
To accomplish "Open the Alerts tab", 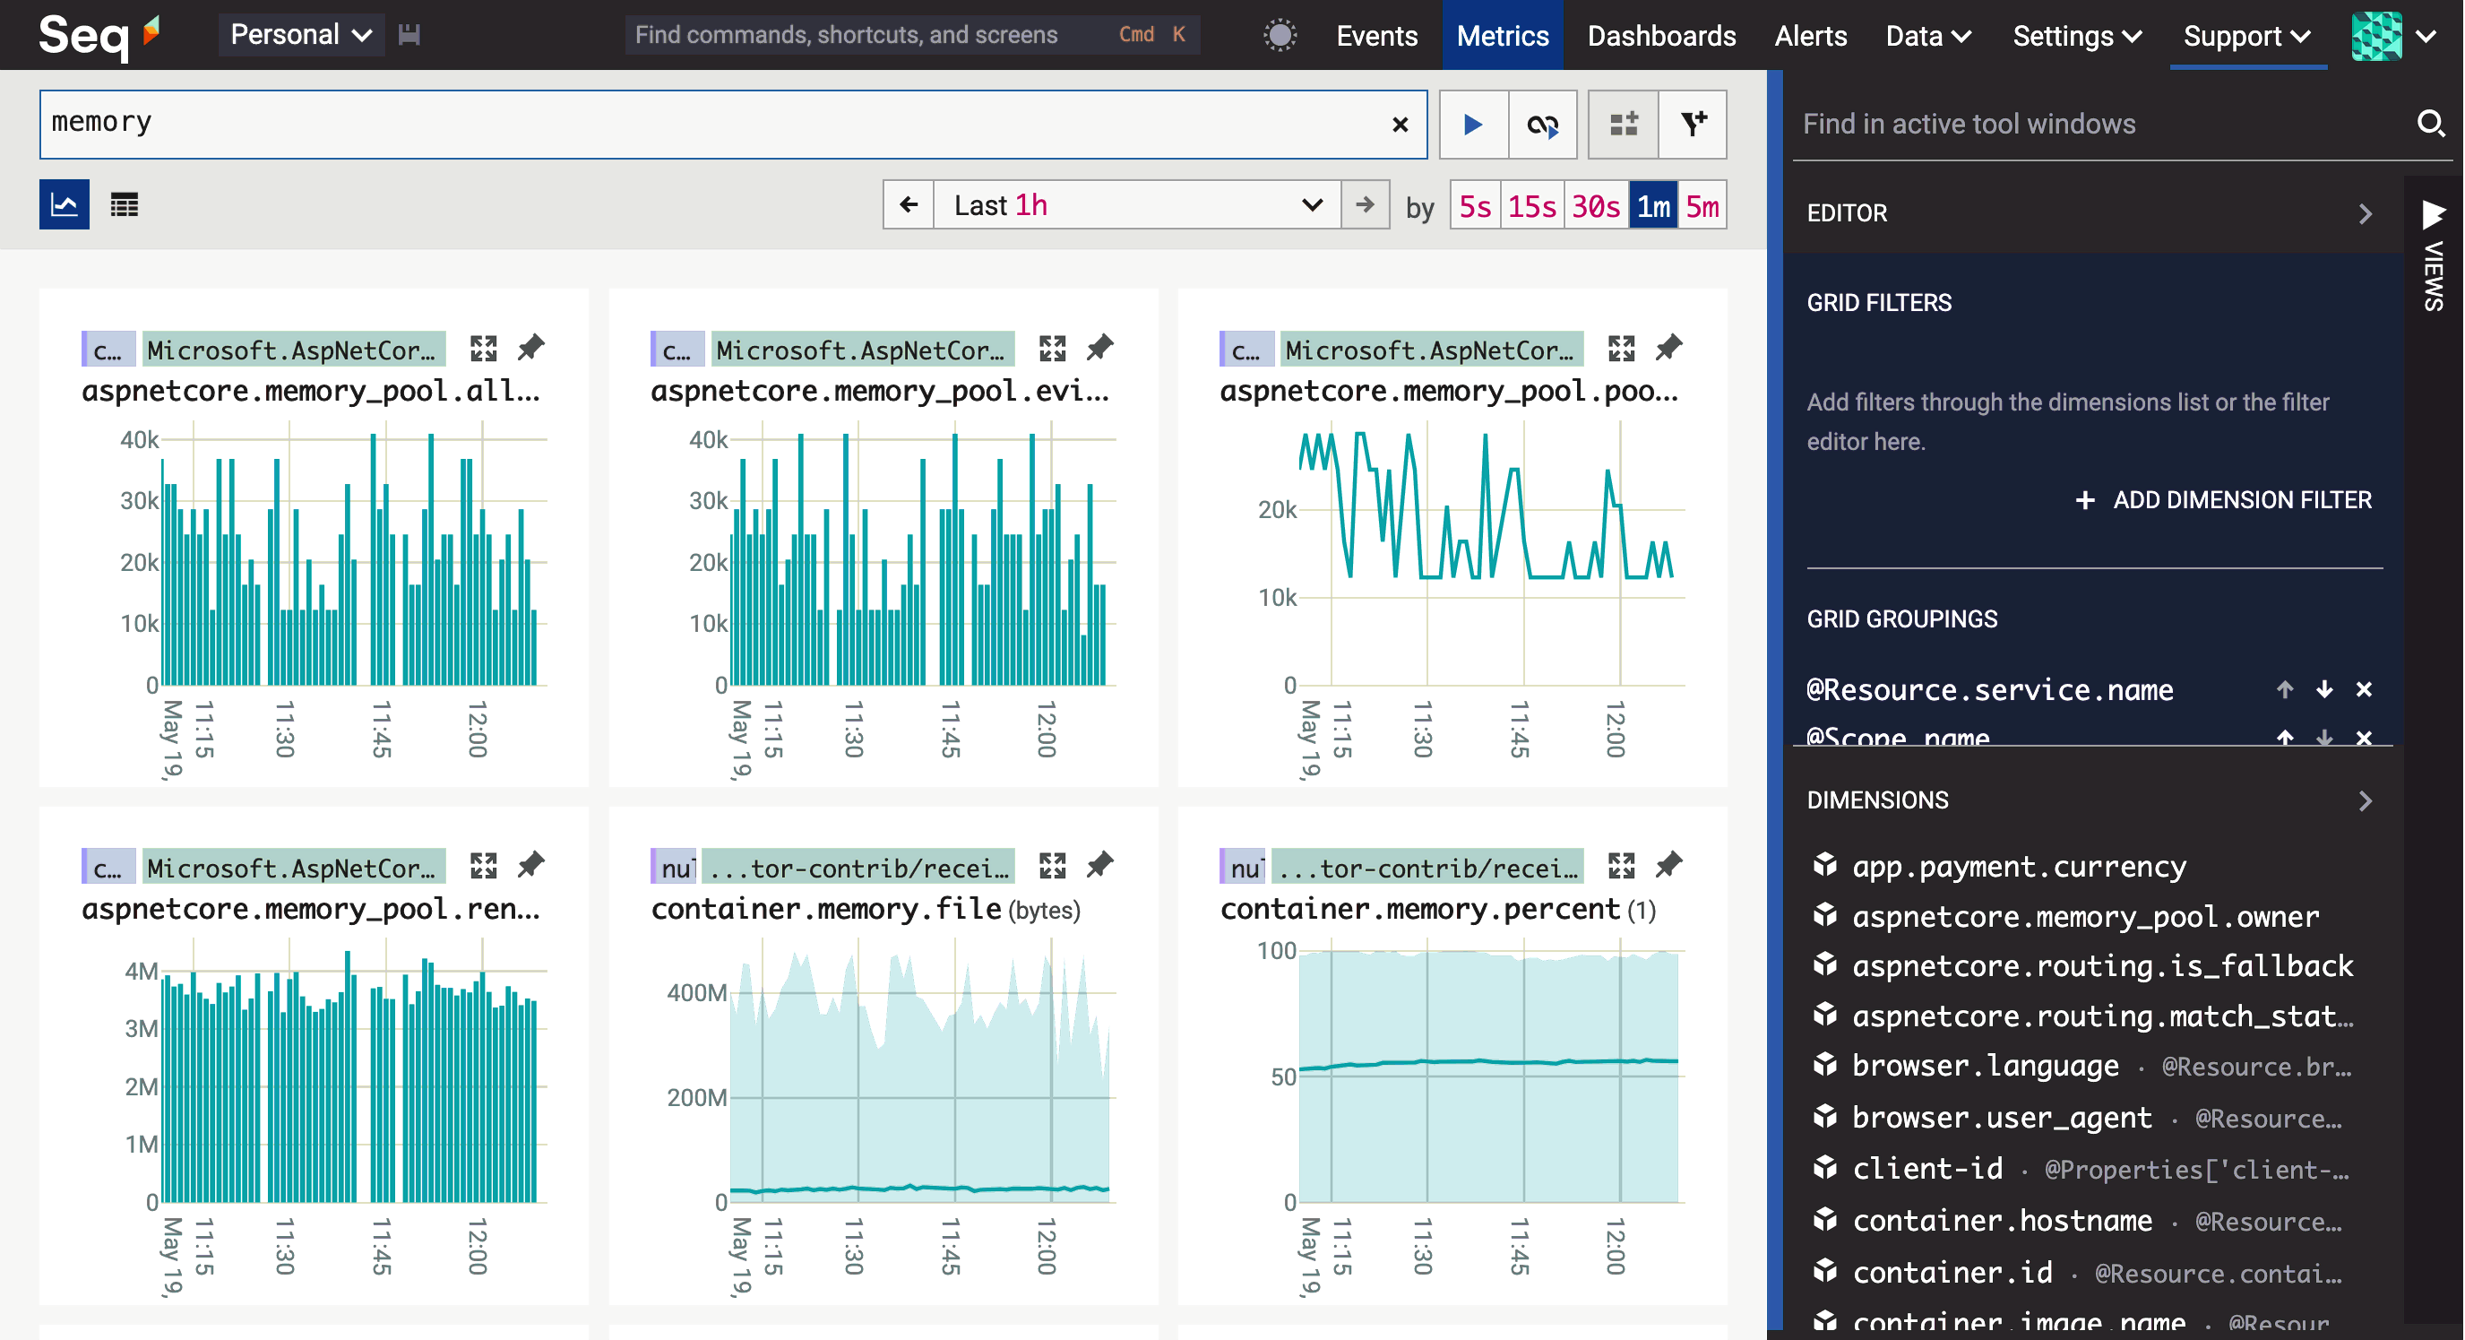I will coord(1811,36).
